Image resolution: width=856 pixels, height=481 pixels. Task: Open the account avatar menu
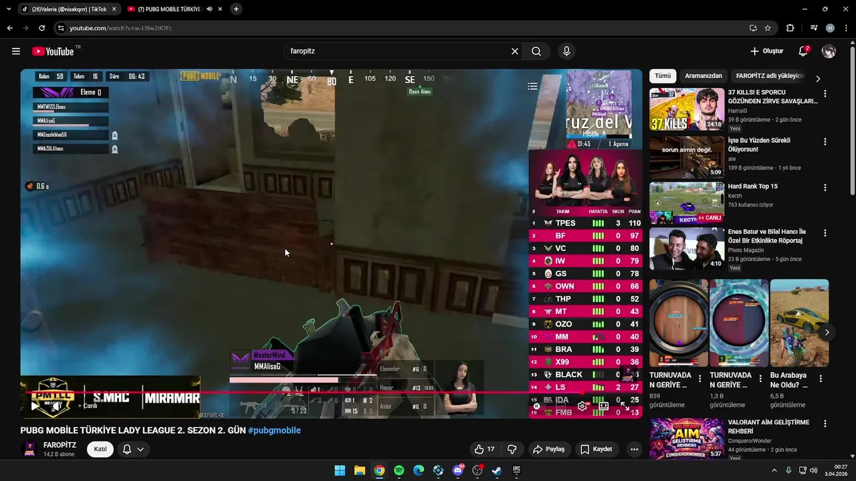click(x=829, y=51)
